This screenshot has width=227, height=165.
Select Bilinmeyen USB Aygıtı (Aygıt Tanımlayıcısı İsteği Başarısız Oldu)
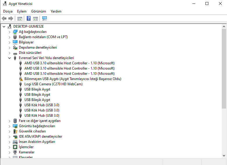pos(73,79)
